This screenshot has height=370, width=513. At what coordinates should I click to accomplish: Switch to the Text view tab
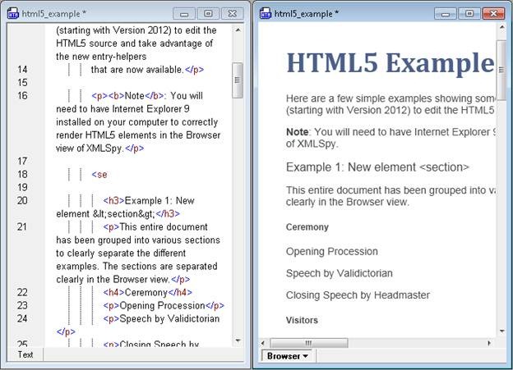click(25, 354)
